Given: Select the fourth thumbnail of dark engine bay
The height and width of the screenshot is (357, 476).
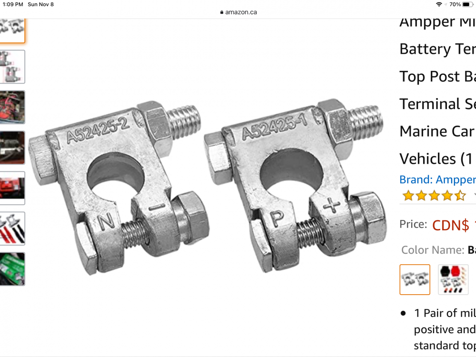Looking at the screenshot, I should [x=12, y=148].
